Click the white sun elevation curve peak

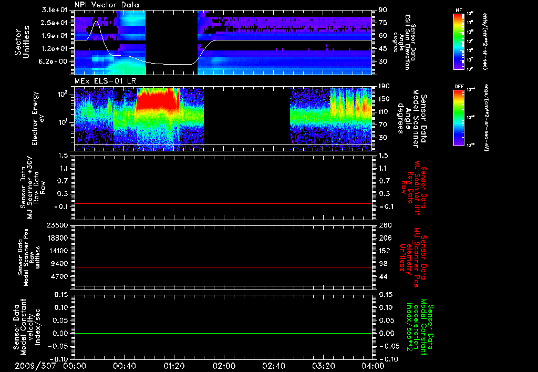click(96, 22)
